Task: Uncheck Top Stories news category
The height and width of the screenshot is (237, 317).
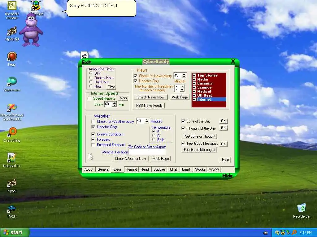Action: (x=194, y=75)
